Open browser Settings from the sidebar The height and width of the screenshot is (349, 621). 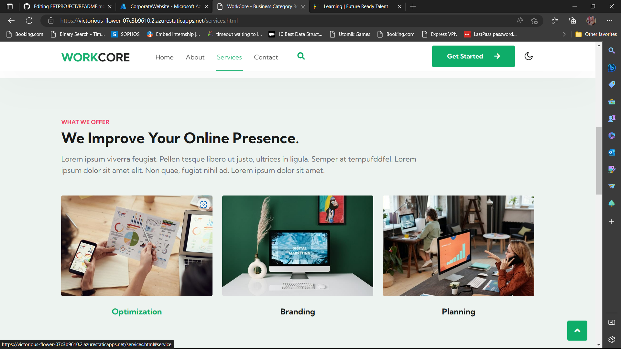(612, 339)
